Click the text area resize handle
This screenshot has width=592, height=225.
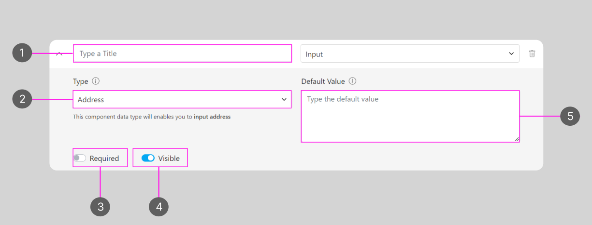click(x=517, y=139)
